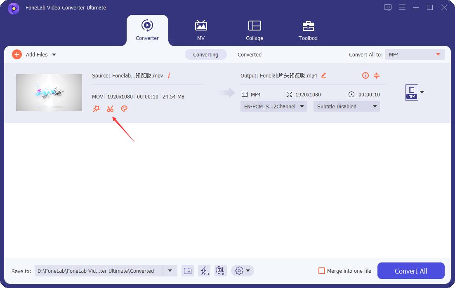Open the Subtitle Disabled dropdown
Image resolution: width=455 pixels, height=288 pixels.
click(x=347, y=106)
